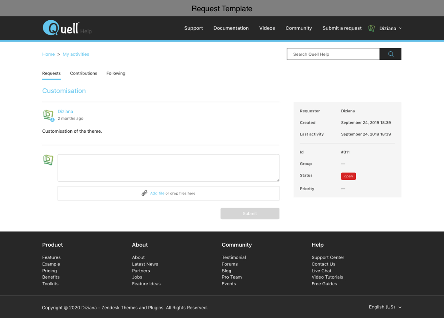
Task: Click Diziana's avatar beside the request post
Action: [48, 115]
